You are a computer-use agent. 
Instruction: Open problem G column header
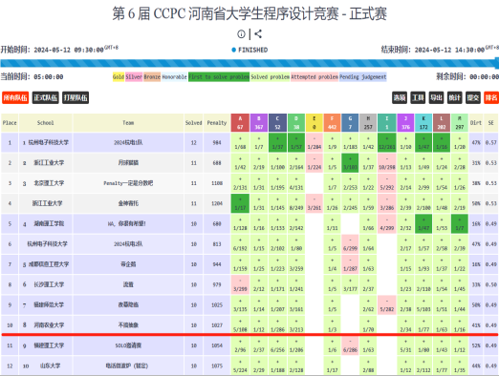350,123
